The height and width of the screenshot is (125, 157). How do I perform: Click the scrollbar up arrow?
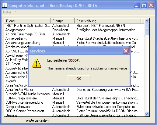(147, 21)
